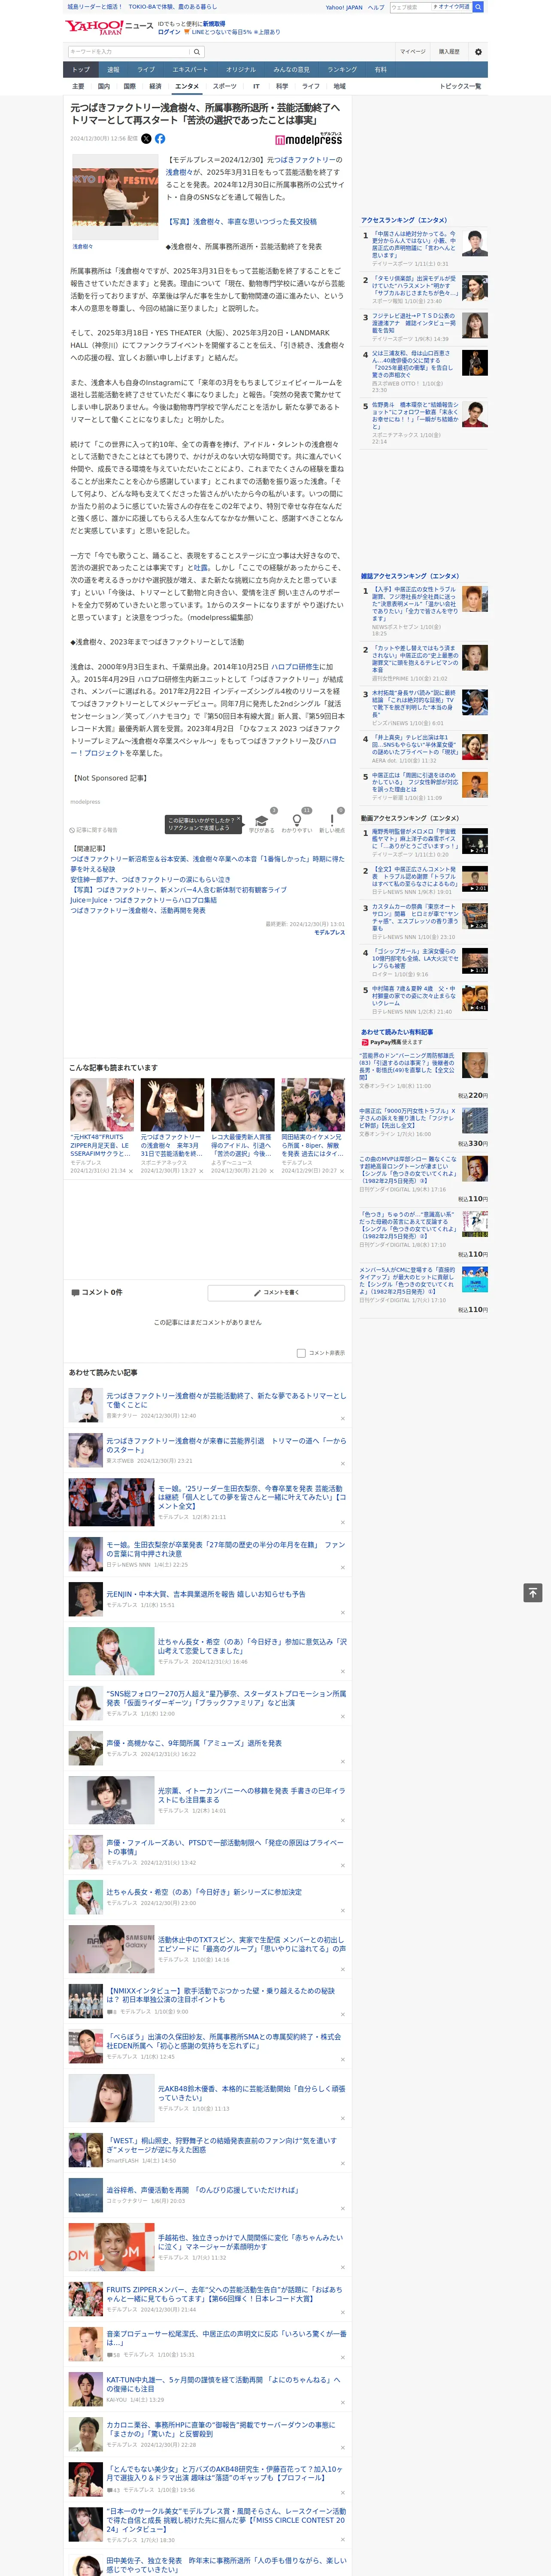Viewport: 551px width, 2576px height.
Task: Open the トップ tab
Action: point(81,70)
